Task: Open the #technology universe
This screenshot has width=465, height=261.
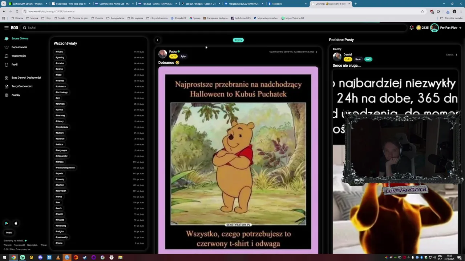Action: tap(62, 92)
